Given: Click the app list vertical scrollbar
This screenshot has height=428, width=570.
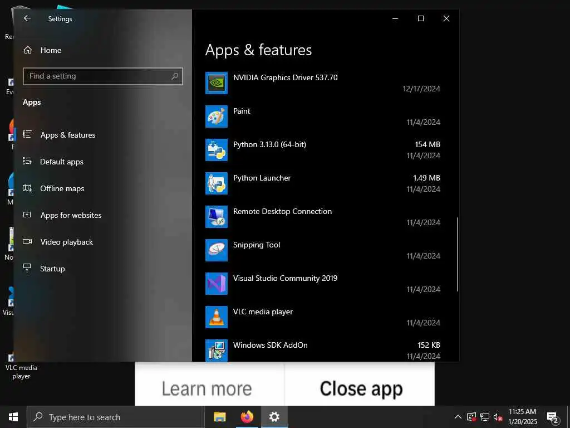Looking at the screenshot, I should [457, 254].
